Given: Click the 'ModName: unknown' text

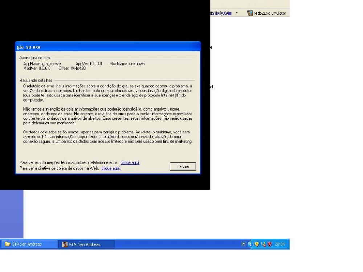Looking at the screenshot, I should pyautogui.click(x=127, y=64).
